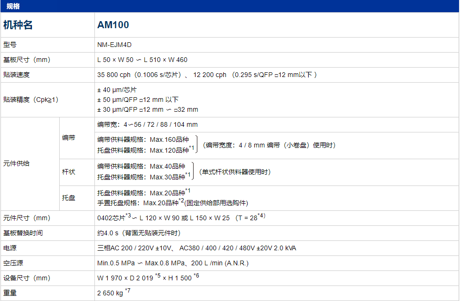
Task: Click the 托盘供料器规格 Max.20品种 line
Action: tap(144, 193)
